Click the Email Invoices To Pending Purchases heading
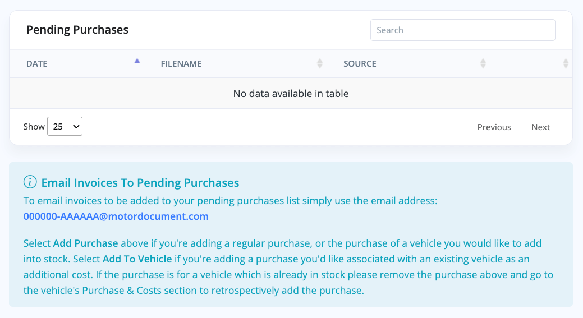583x318 pixels. pos(140,183)
